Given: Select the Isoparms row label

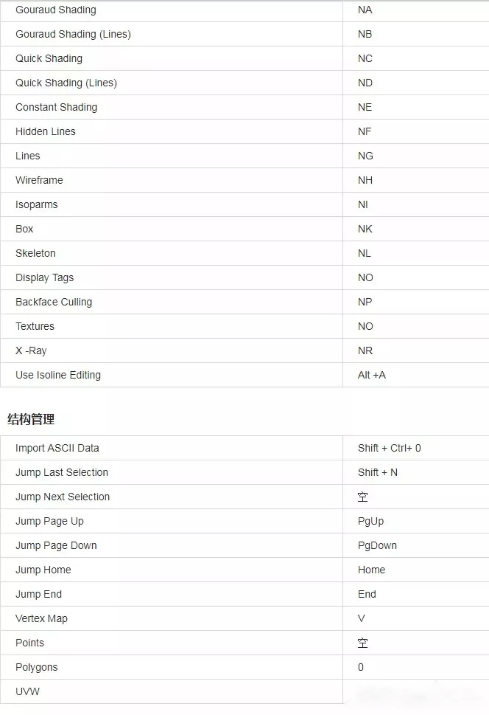Looking at the screenshot, I should click(36, 204).
